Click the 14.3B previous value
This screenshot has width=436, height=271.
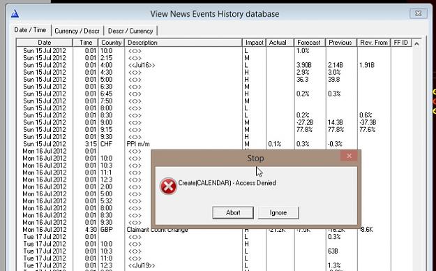point(335,122)
